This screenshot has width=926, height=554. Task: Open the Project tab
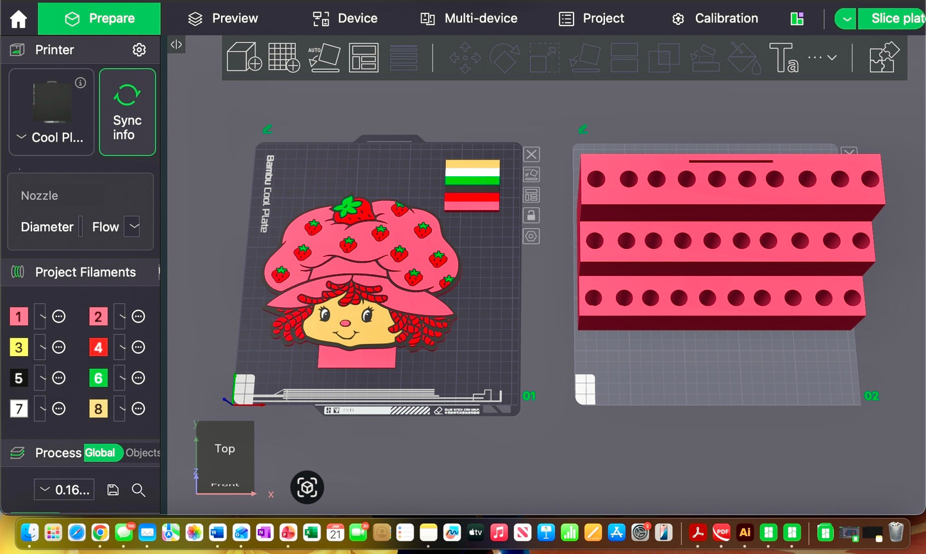tap(591, 19)
